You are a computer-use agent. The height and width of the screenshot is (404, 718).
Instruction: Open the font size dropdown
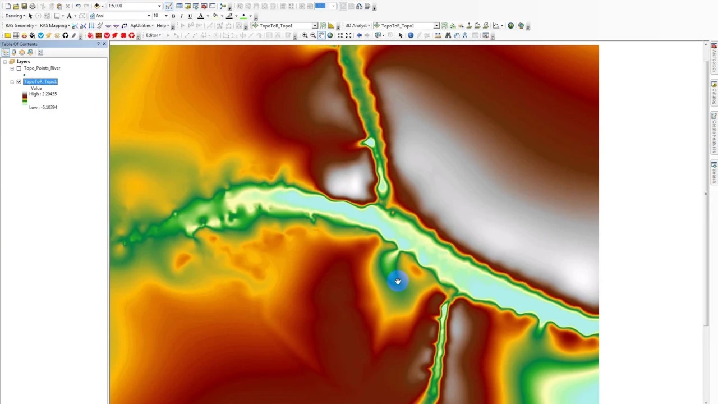(166, 16)
